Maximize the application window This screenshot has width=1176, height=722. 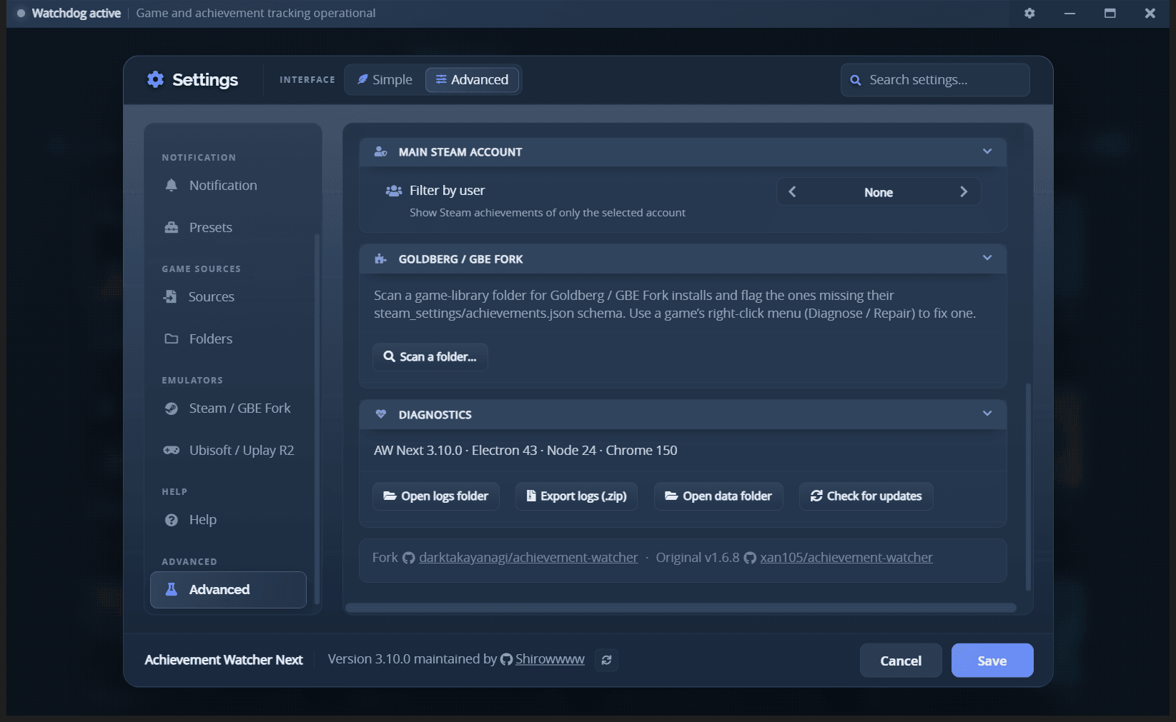pos(1110,13)
